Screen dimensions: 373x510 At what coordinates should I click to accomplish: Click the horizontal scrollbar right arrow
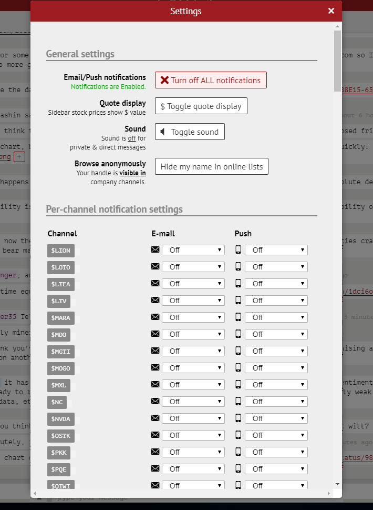pyautogui.click(x=329, y=493)
